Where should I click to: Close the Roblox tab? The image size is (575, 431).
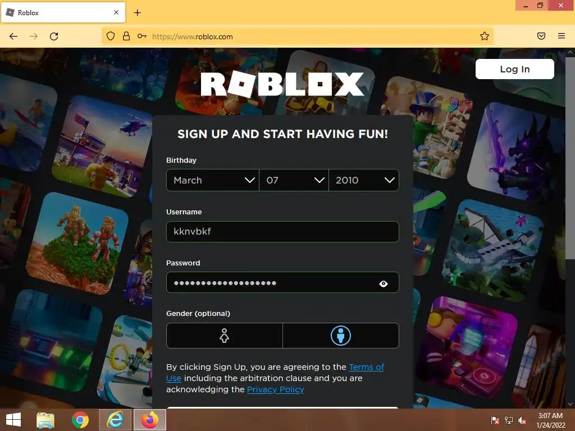tap(116, 12)
